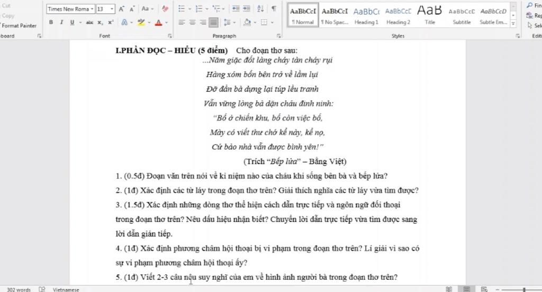Open Styles pane launcher
The width and height of the screenshot is (542, 292).
pyautogui.click(x=518, y=36)
